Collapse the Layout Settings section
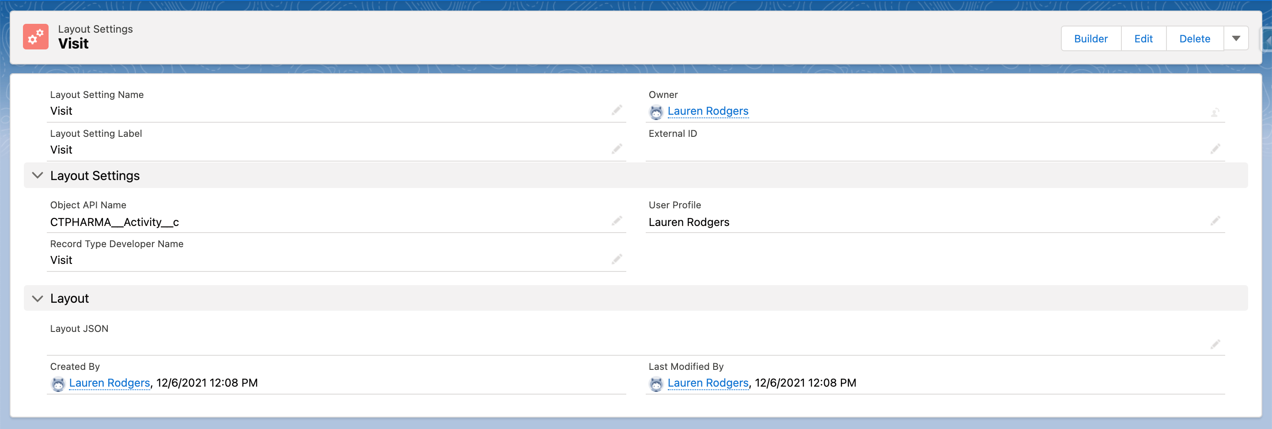Image resolution: width=1272 pixels, height=429 pixels. coord(38,175)
